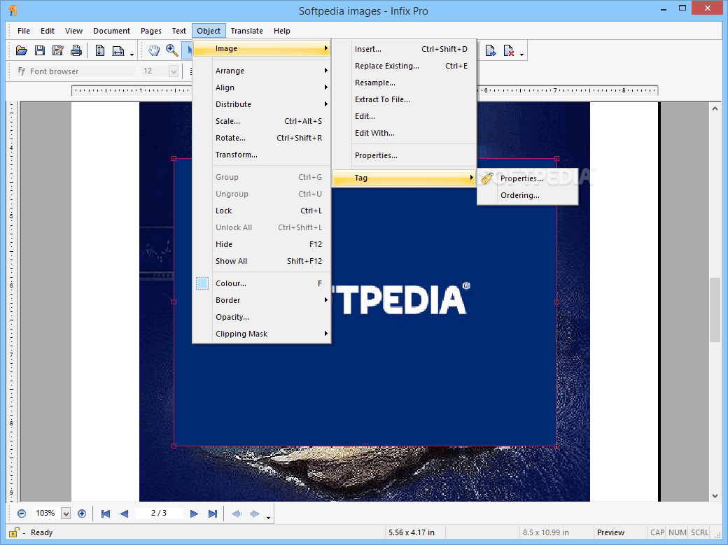This screenshot has width=728, height=545.
Task: Choose Edit With... menu item
Action: pos(405,133)
